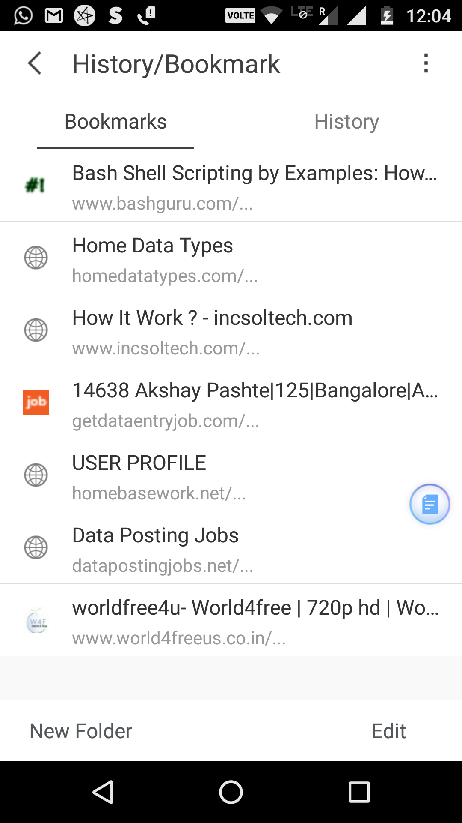462x823 pixels.
Task: Open the three-dot overflow menu
Action: (x=426, y=63)
